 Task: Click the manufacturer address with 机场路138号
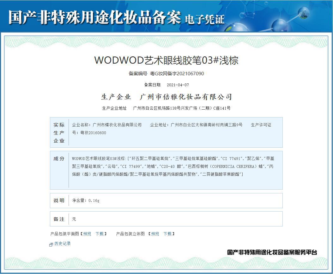[x=182, y=108]
